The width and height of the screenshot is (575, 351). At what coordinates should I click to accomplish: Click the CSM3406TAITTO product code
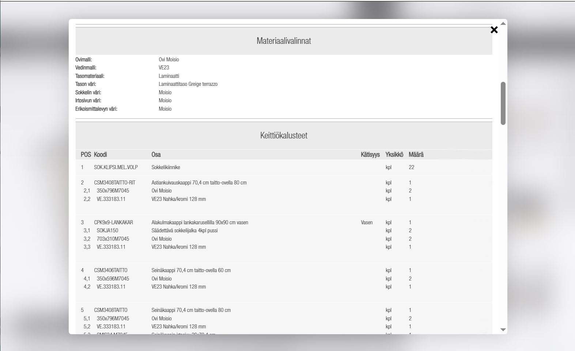[x=111, y=270]
